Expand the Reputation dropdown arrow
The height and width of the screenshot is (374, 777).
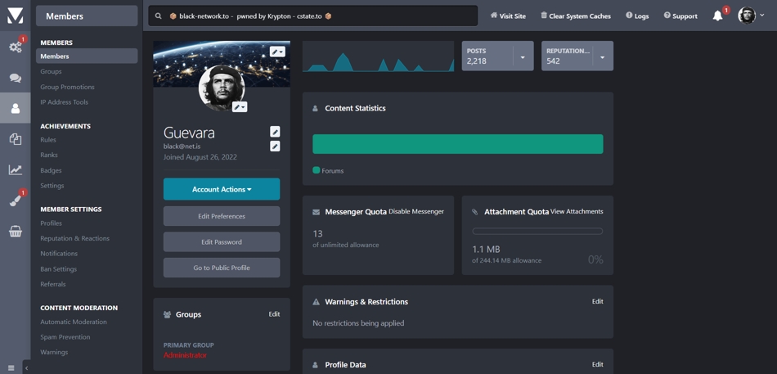pos(602,57)
